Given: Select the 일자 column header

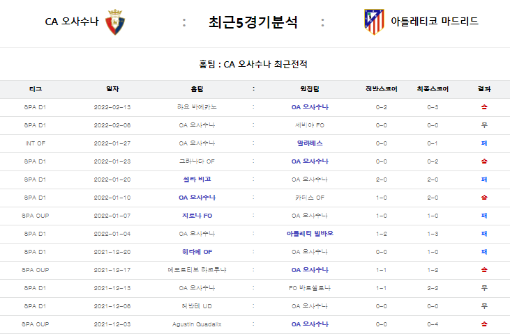Looking at the screenshot, I should click(x=112, y=89).
